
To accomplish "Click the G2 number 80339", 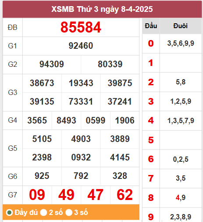I will (110, 64).
